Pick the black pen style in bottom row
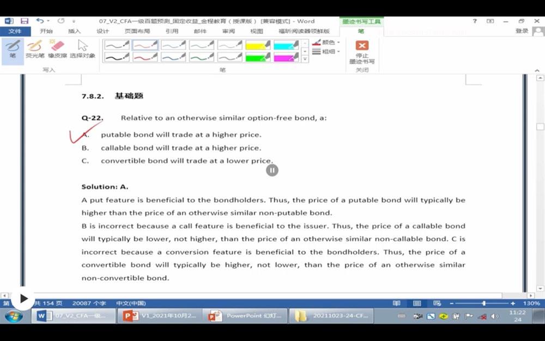This screenshot has width=545, height=341. point(117,57)
